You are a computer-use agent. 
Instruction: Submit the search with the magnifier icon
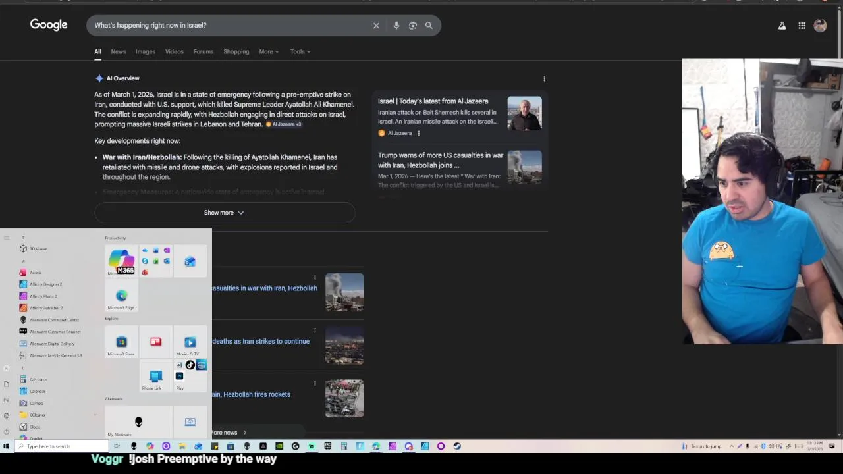pyautogui.click(x=429, y=26)
